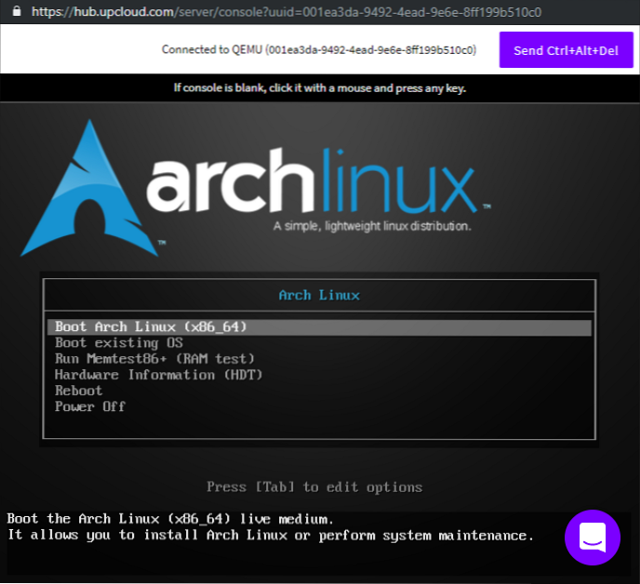Screen dimensions: 640x584
Task: Open the purple chat widget bubble
Action: tap(593, 538)
